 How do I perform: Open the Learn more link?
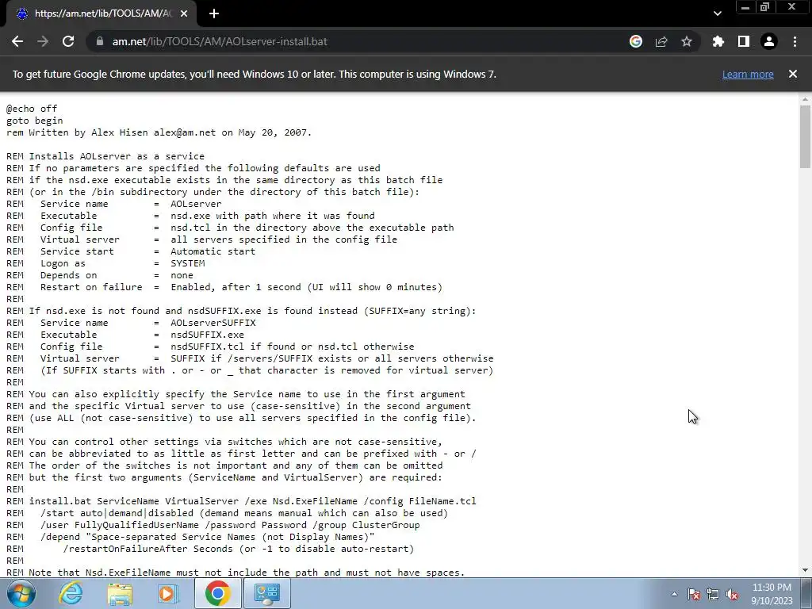(x=748, y=74)
